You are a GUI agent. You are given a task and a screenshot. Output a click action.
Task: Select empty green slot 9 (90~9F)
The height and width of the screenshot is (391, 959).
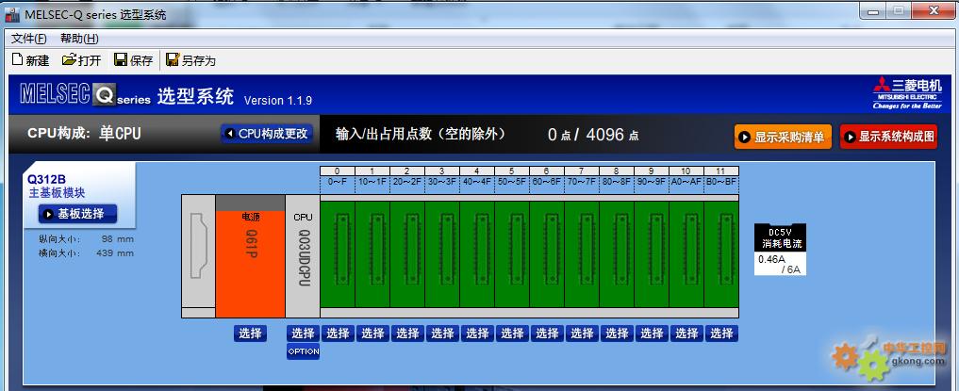point(652,254)
